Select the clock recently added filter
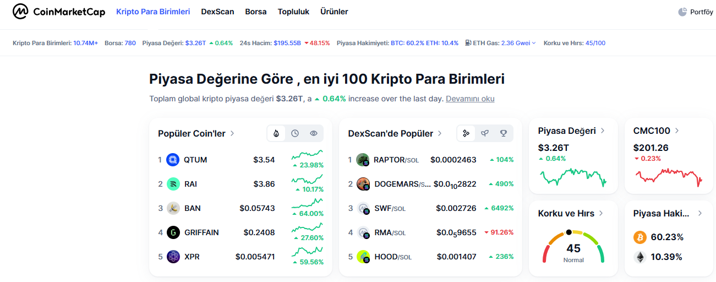 pos(295,133)
